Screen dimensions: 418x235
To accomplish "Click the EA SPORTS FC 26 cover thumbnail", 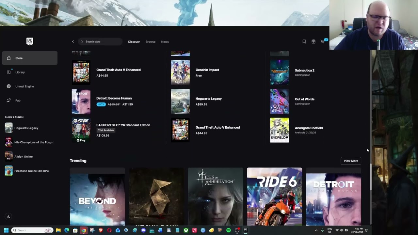I will (x=81, y=130).
